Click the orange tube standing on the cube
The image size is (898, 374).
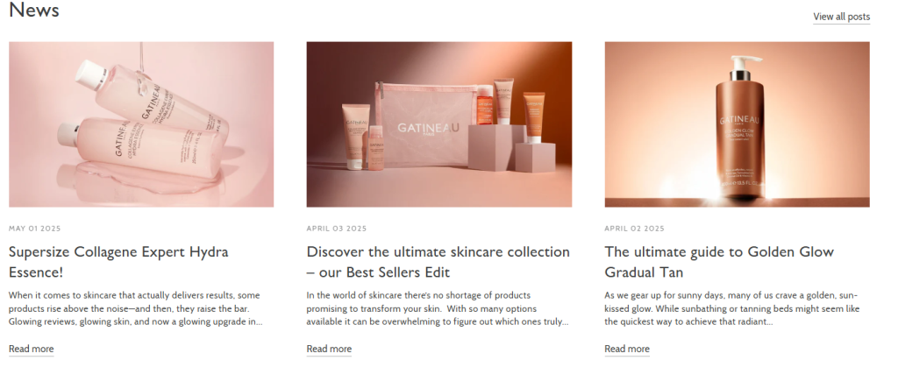click(x=534, y=116)
